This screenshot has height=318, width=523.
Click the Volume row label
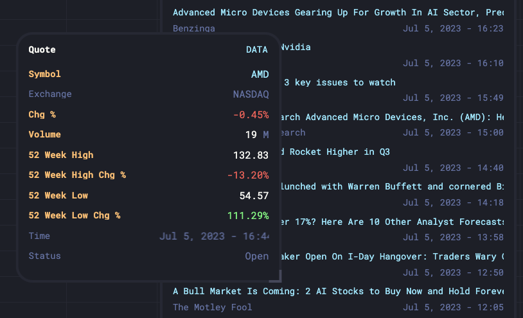[x=45, y=134]
